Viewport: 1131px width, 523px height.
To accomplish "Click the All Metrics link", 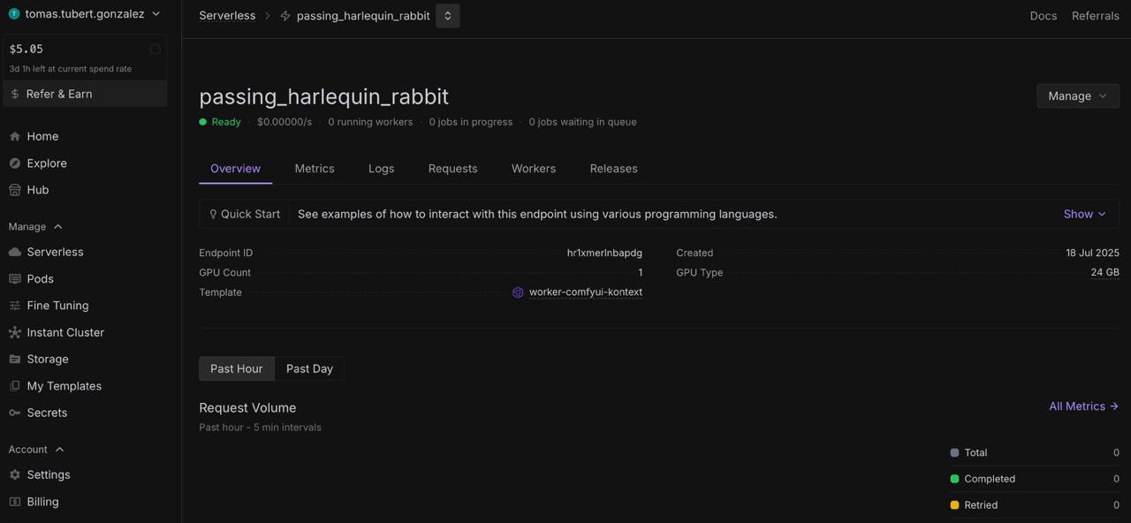I will (1084, 406).
